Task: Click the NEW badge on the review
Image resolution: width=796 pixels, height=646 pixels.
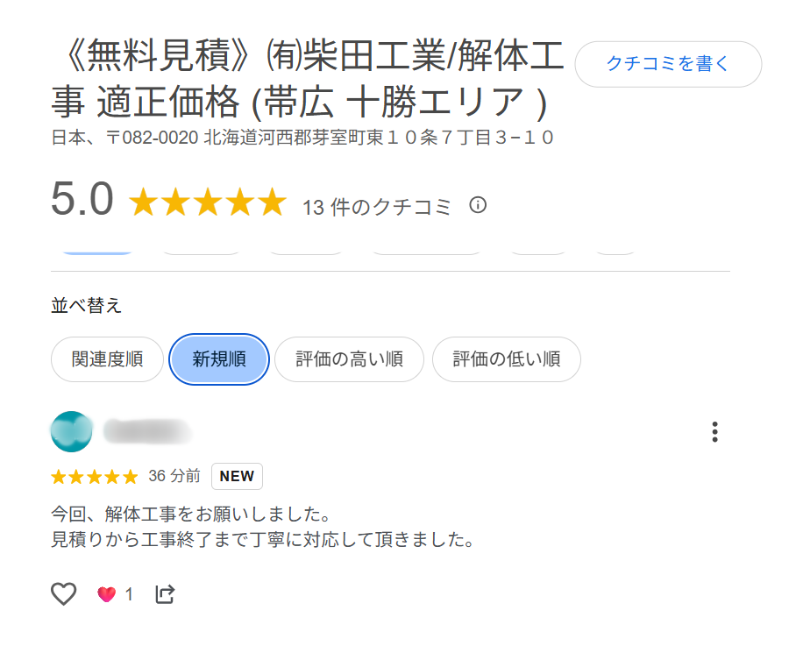Action: pyautogui.click(x=237, y=477)
